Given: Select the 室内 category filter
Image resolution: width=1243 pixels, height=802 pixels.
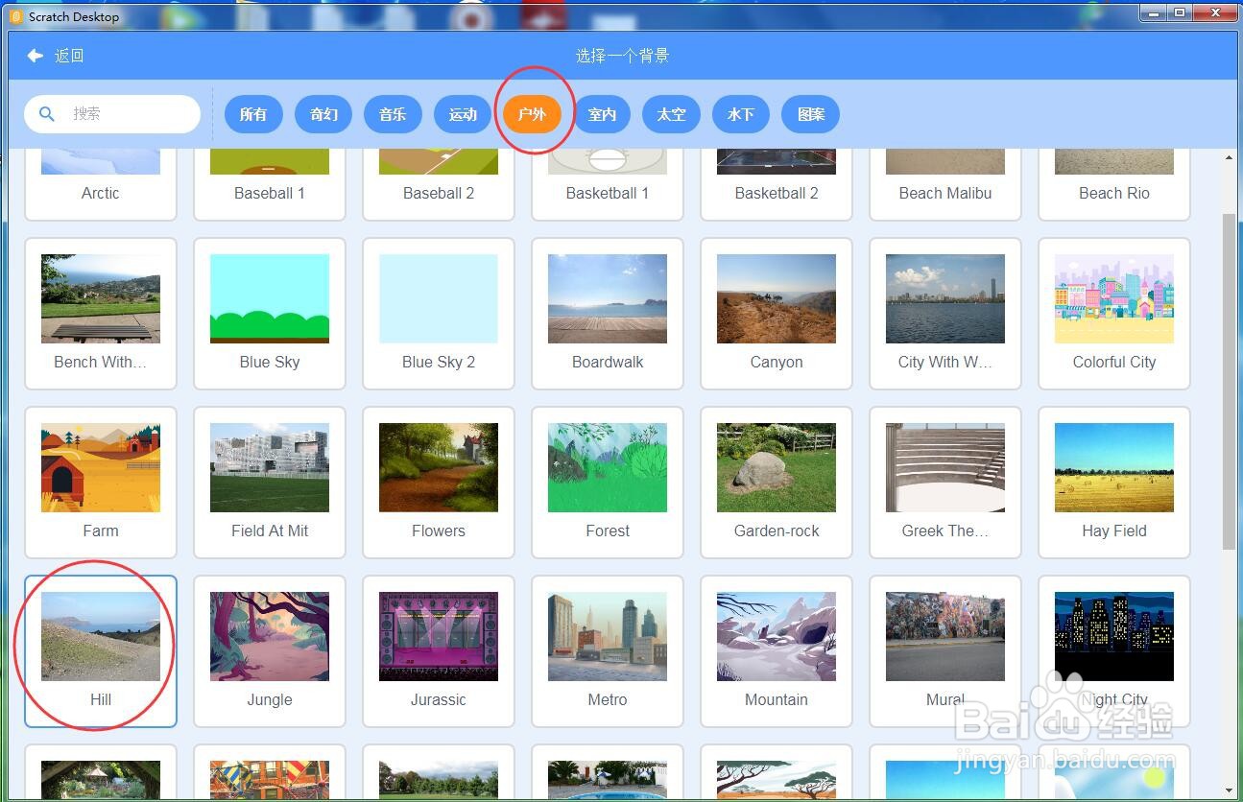Looking at the screenshot, I should [x=602, y=114].
